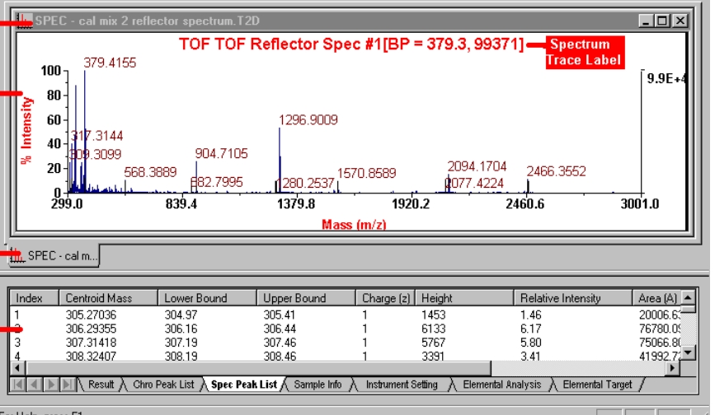Click the 904.7105 peak label
This screenshot has width=715, height=415.
point(222,154)
